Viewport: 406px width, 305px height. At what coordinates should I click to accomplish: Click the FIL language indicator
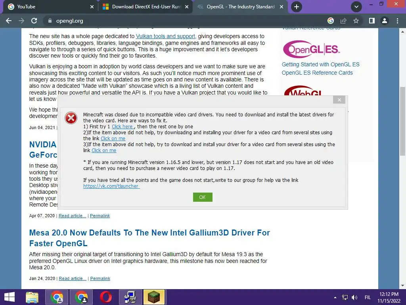tap(368, 297)
